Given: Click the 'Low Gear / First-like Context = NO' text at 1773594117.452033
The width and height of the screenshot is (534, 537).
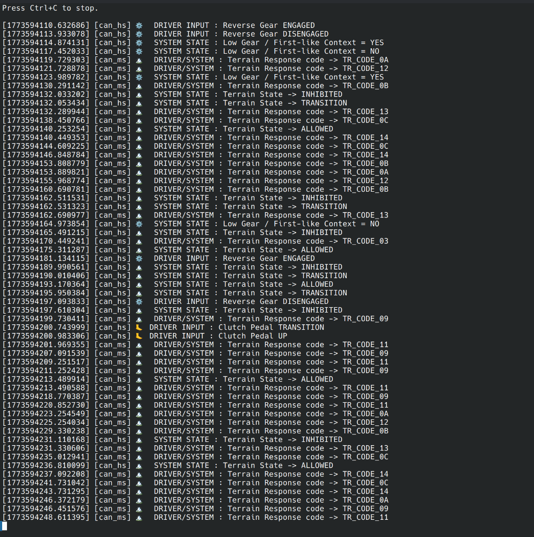Looking at the screenshot, I should [x=301, y=51].
